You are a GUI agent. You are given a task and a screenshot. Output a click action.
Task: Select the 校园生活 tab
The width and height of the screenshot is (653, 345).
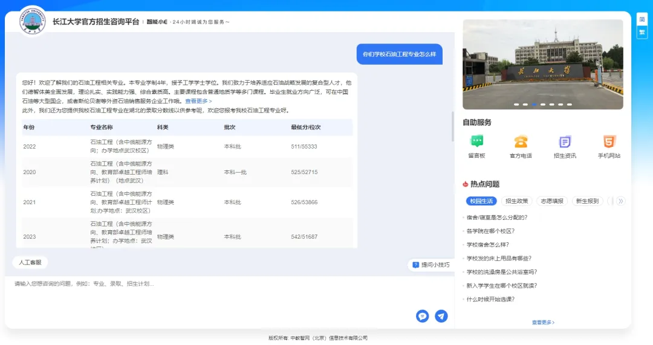[x=481, y=201]
